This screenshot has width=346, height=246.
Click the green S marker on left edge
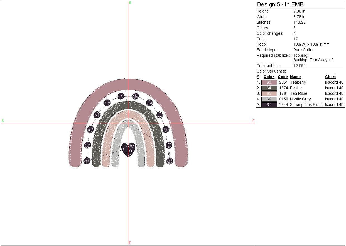click(3, 121)
